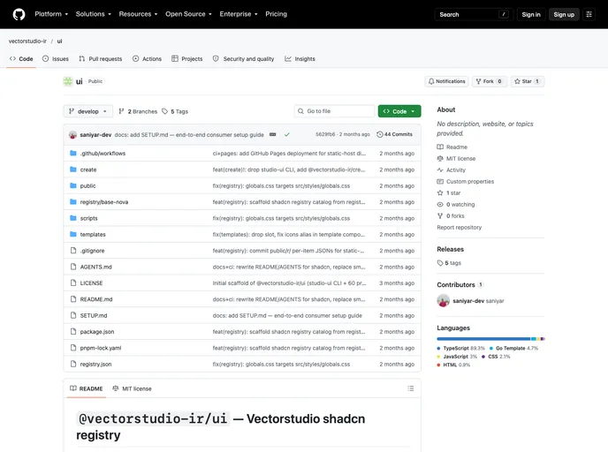
Task: Open Custom properties link
Action: (466, 181)
